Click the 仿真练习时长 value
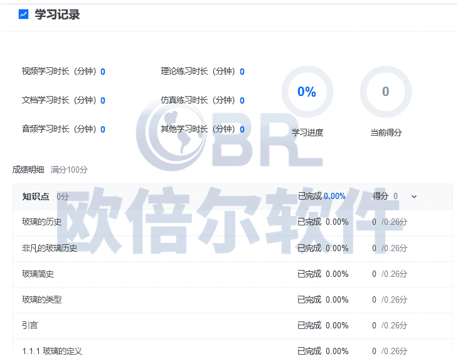 tap(242, 100)
